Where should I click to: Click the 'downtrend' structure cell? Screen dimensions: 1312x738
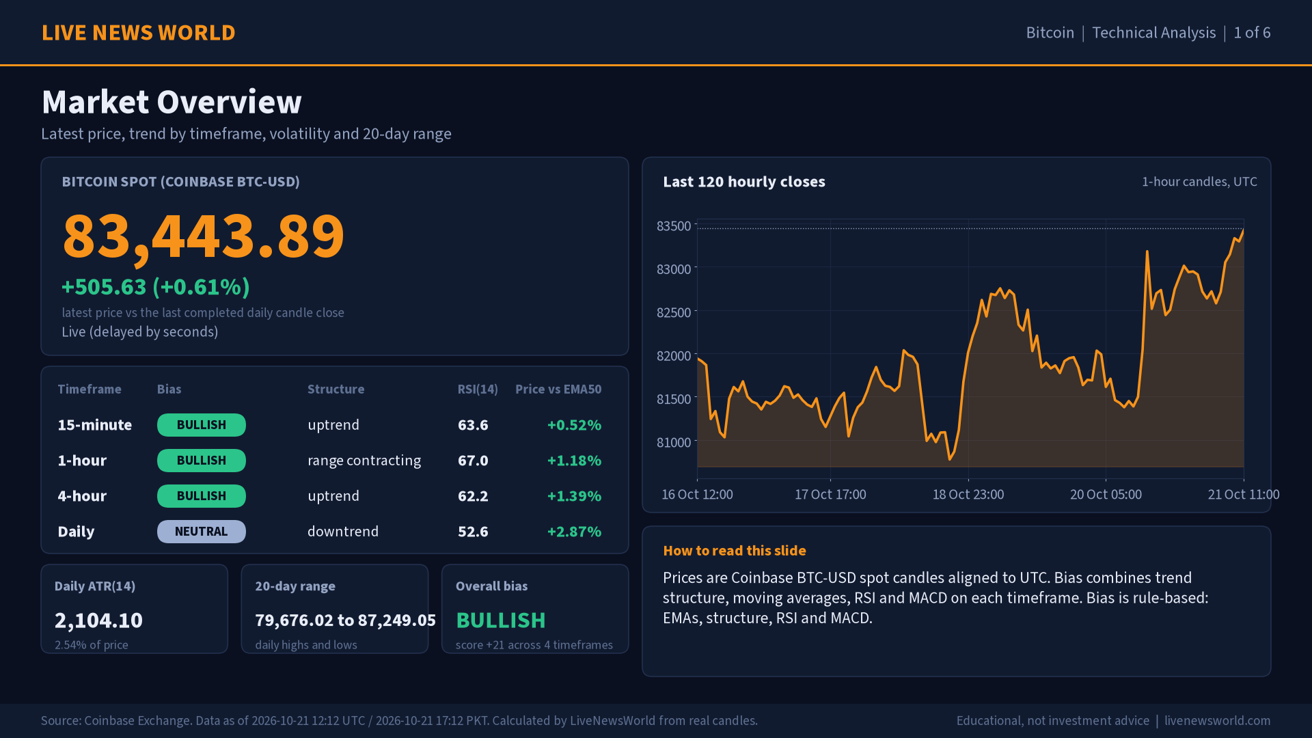pyautogui.click(x=343, y=532)
